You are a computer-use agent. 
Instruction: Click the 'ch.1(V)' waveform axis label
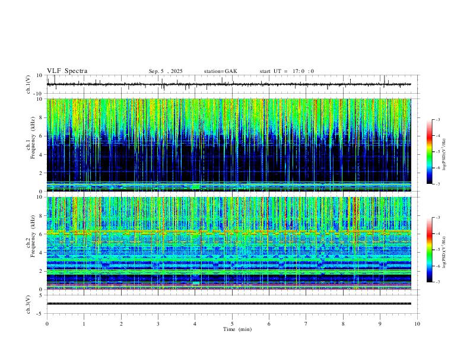pyautogui.click(x=29, y=84)
